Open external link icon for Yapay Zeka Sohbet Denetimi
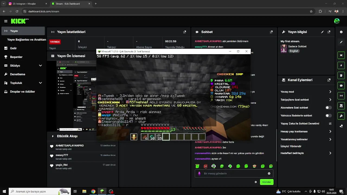347x195 pixels. coord(330,123)
